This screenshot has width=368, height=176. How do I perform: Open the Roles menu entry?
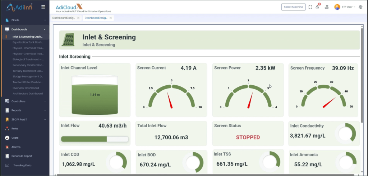click(x=15, y=128)
